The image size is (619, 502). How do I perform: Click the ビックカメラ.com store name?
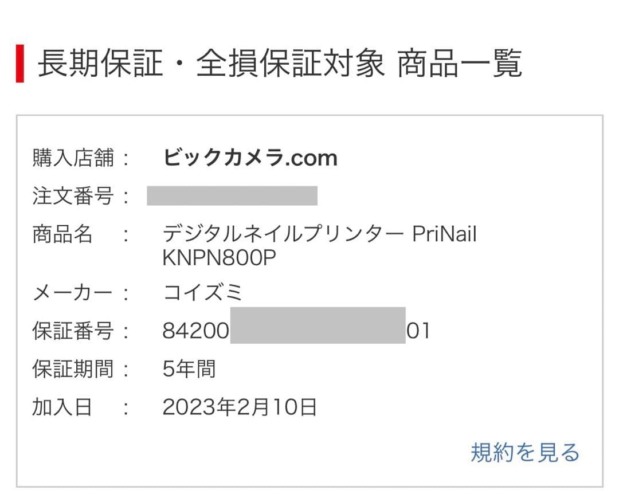tap(249, 157)
